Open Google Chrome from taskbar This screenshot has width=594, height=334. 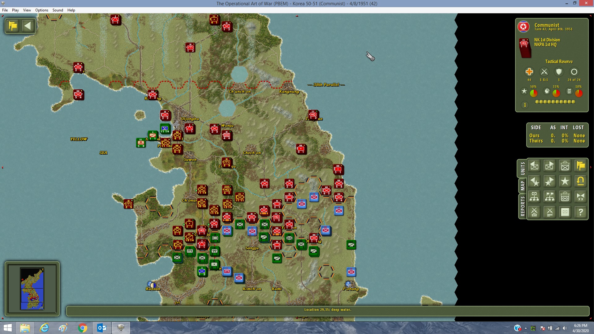[x=82, y=328]
